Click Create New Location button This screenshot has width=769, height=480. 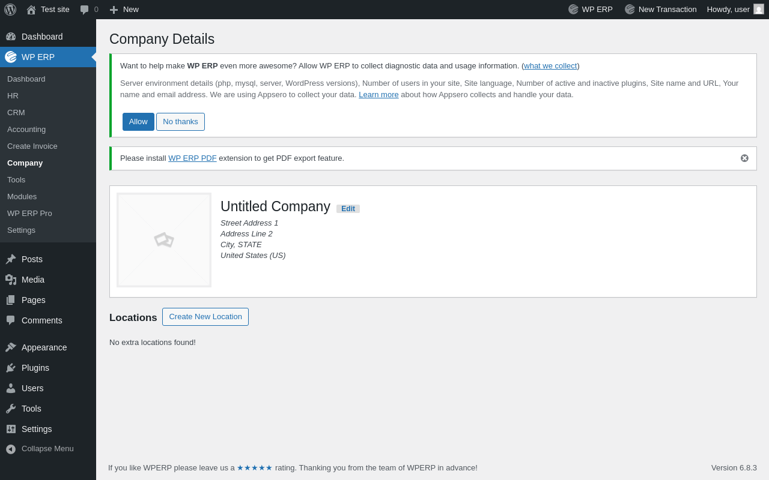pyautogui.click(x=205, y=317)
